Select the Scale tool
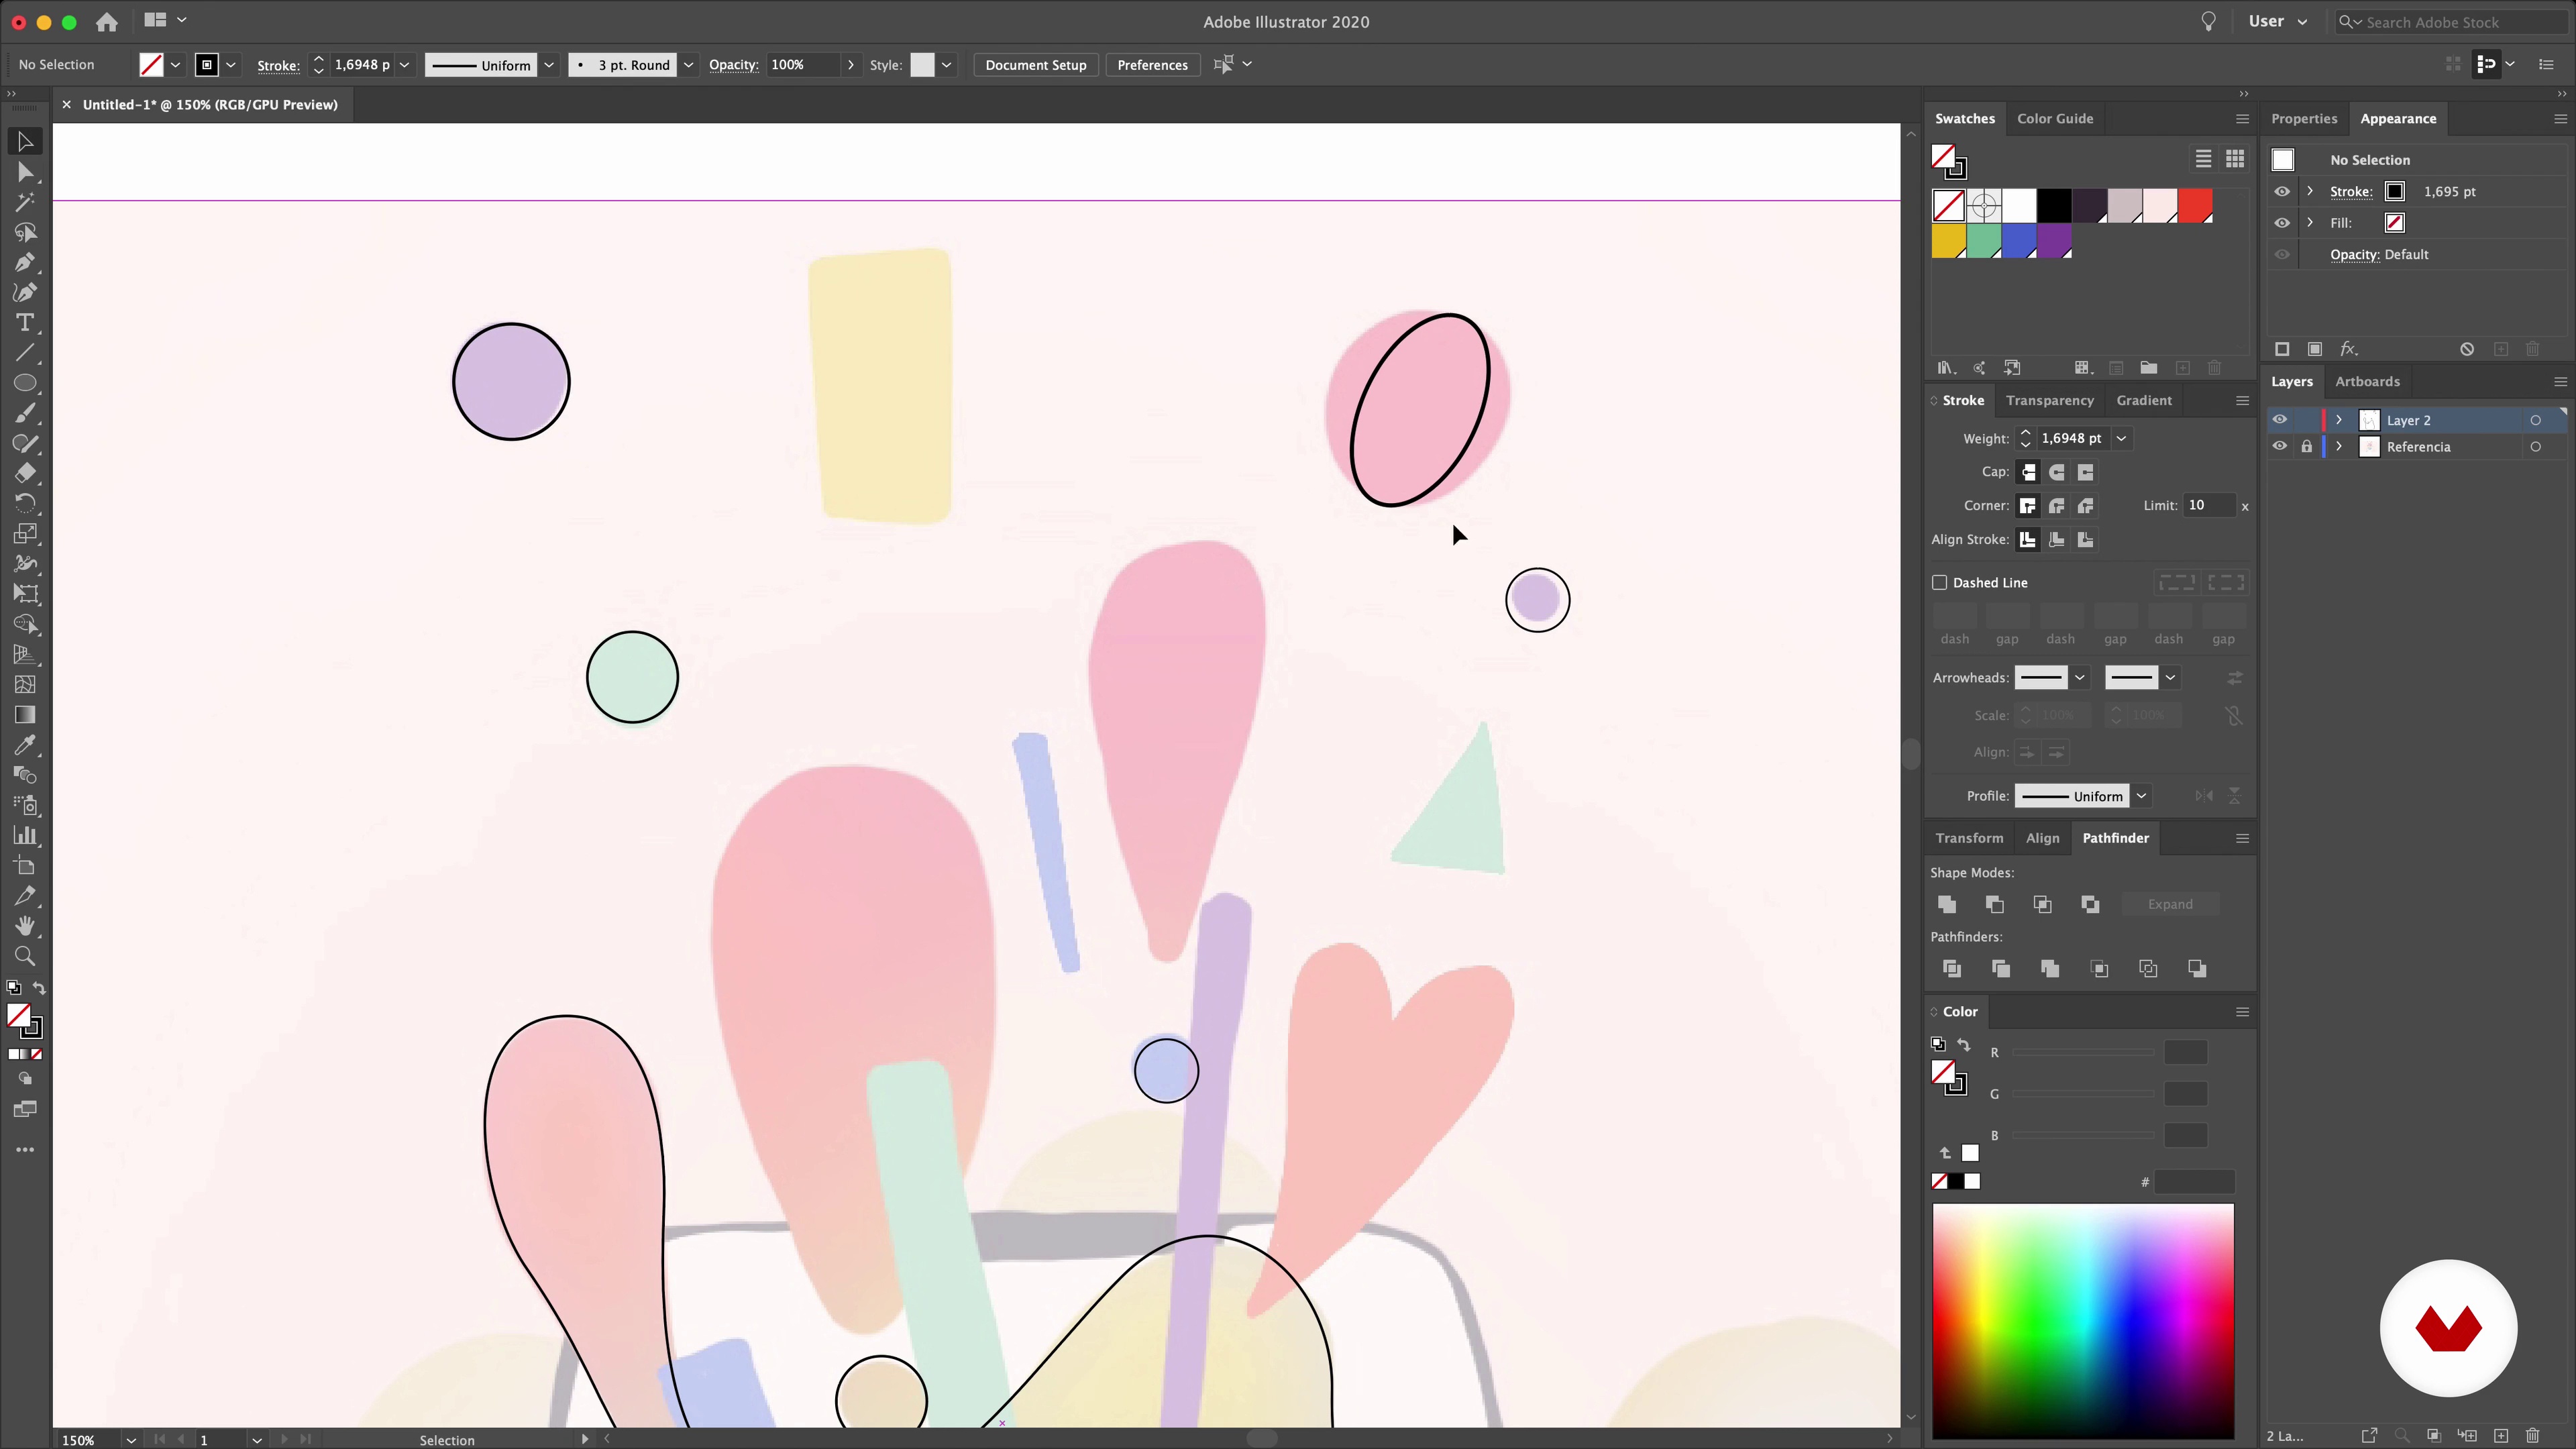 [x=25, y=534]
